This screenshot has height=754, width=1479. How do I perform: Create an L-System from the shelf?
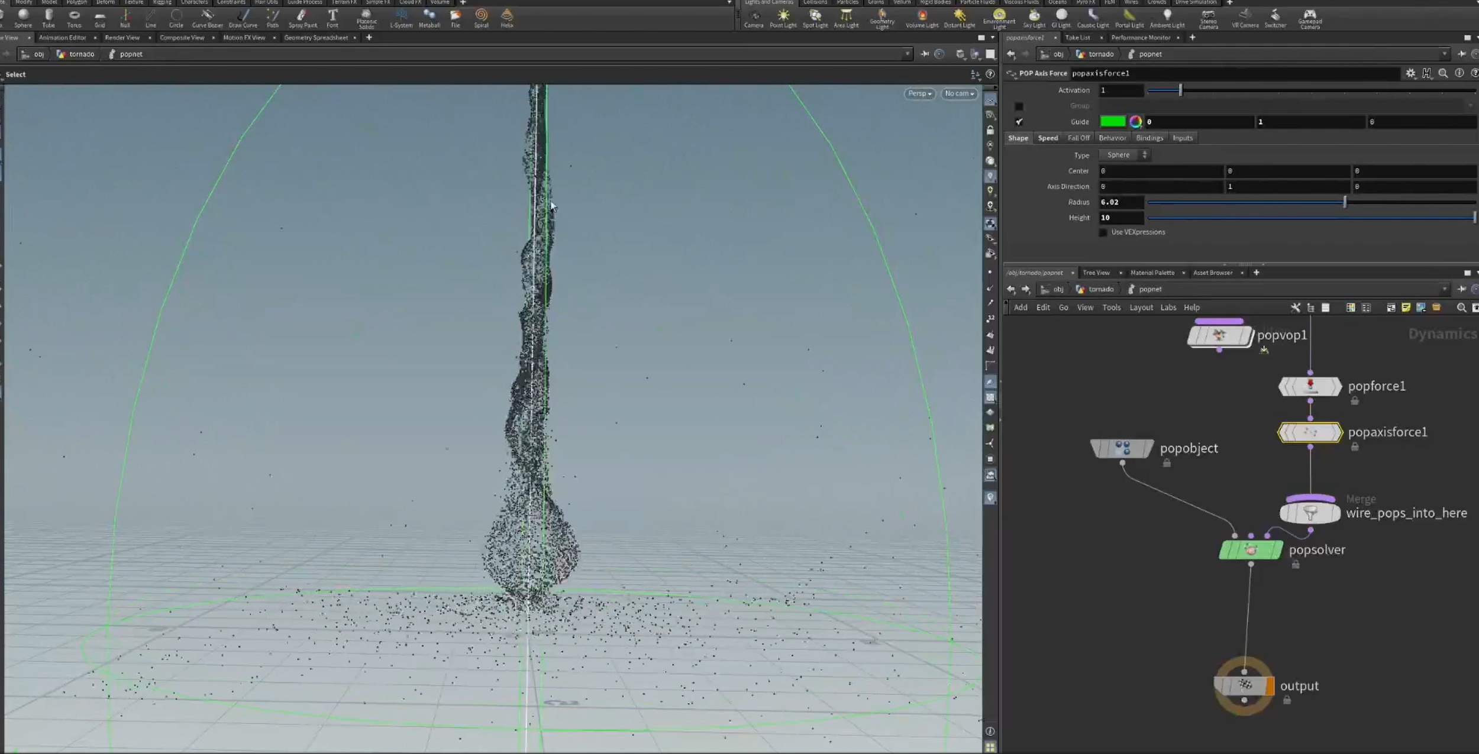(400, 18)
